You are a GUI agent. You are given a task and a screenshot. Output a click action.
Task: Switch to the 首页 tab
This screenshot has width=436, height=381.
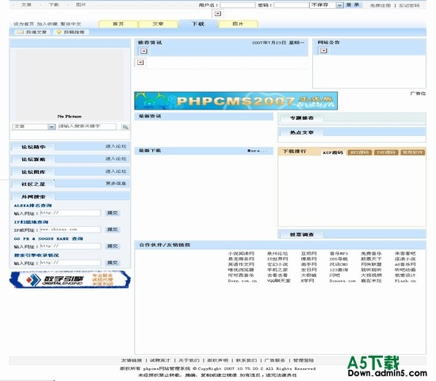[x=118, y=24]
